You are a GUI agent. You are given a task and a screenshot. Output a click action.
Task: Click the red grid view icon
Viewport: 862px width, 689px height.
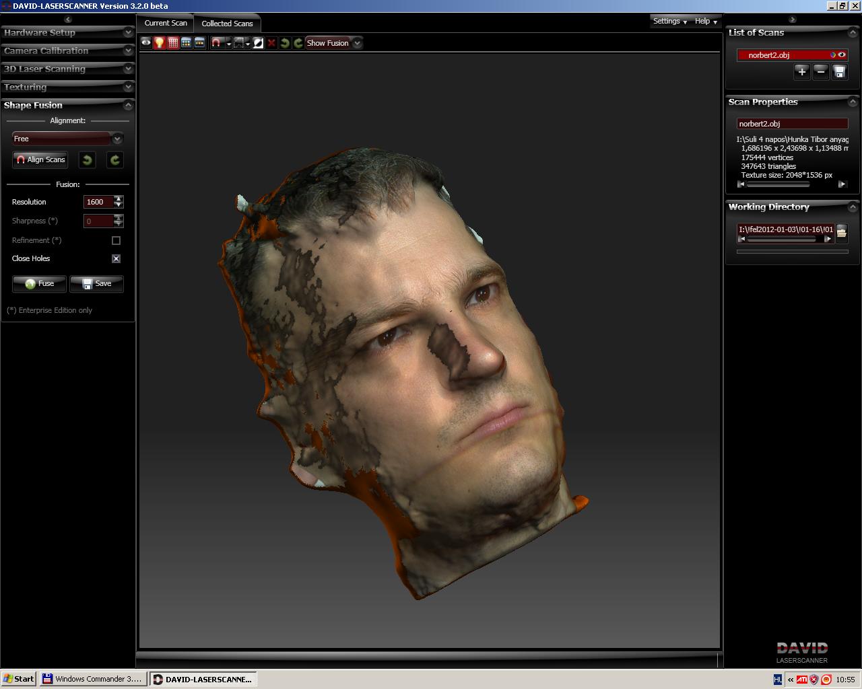pyautogui.click(x=173, y=43)
